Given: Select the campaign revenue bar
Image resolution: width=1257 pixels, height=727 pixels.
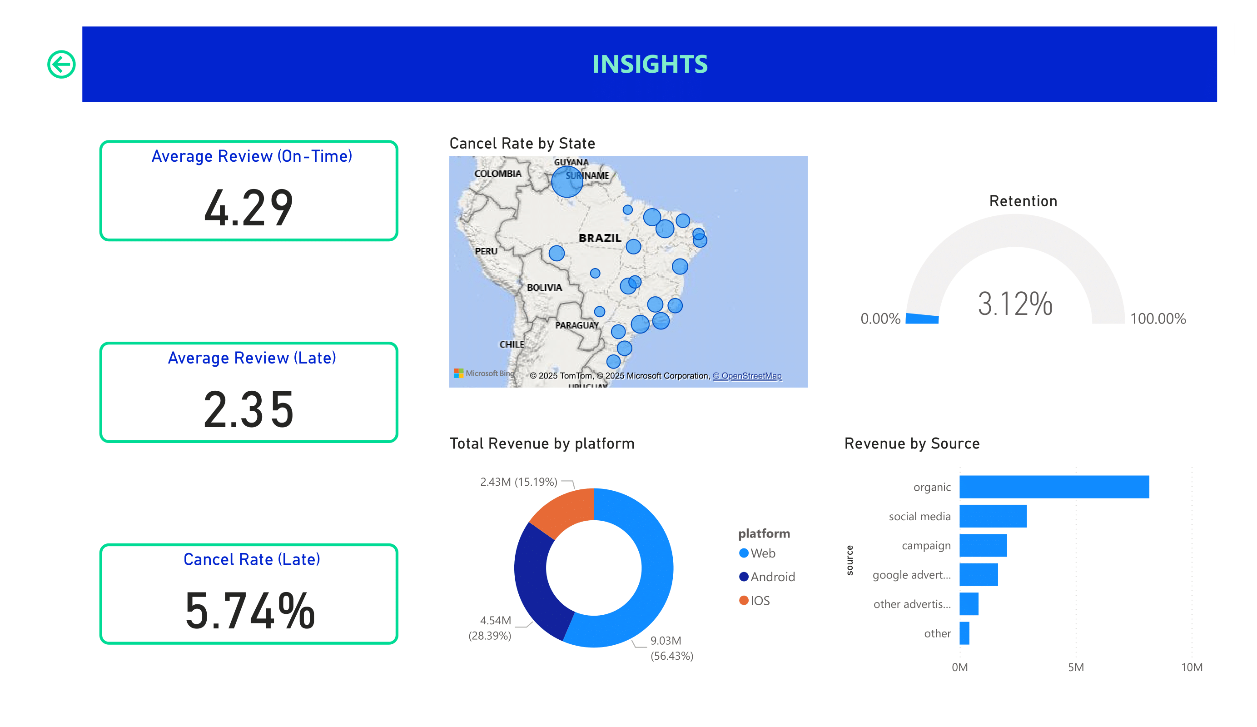Looking at the screenshot, I should pos(983,545).
